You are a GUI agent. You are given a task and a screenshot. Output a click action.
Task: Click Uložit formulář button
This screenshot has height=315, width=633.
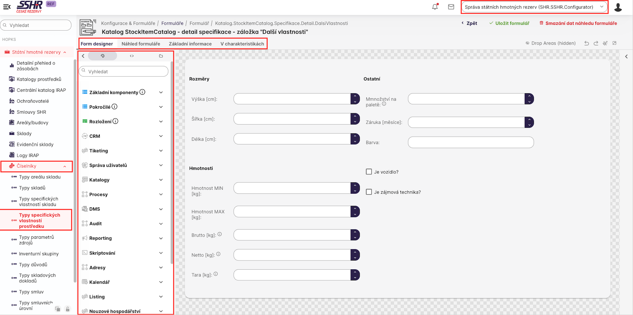tap(509, 23)
